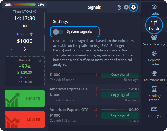167x131 pixels.
Task: Click progress bar of 14:10 signal
Action: (114, 89)
